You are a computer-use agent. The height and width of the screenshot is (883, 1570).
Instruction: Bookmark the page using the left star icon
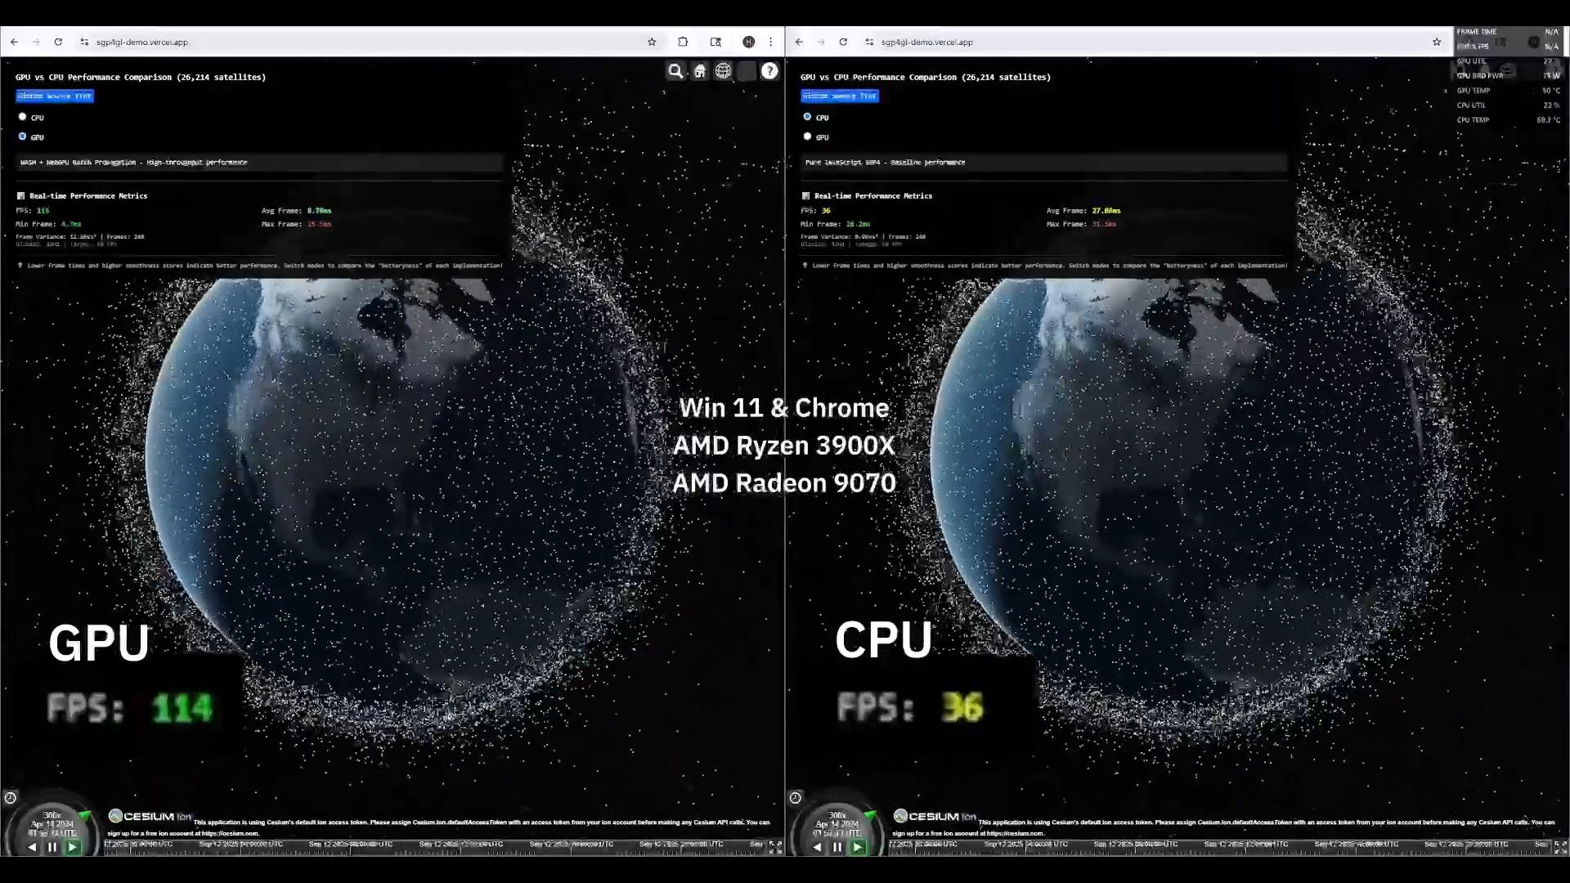(652, 42)
